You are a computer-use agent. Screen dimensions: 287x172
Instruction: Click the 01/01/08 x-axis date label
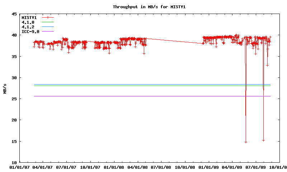(x=114, y=167)
